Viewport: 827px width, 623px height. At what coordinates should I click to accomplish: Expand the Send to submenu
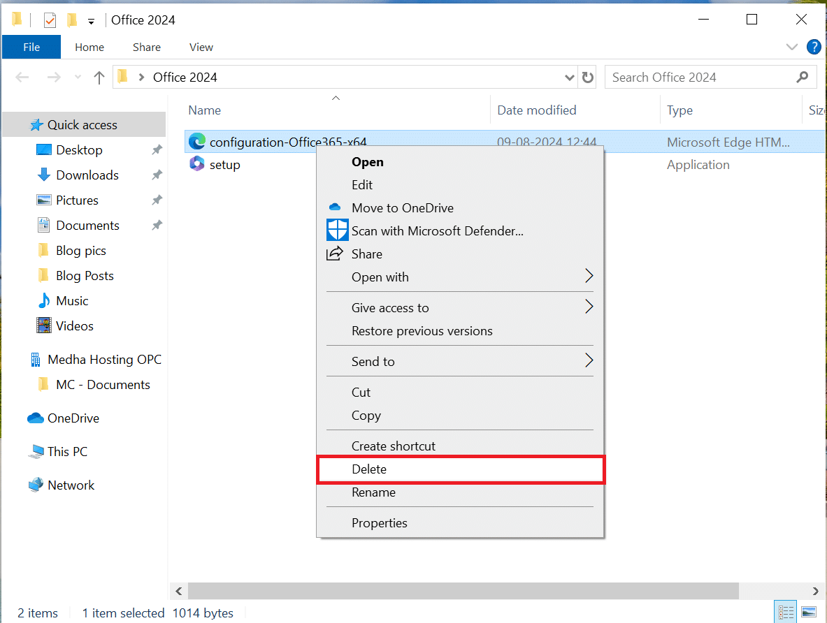588,361
